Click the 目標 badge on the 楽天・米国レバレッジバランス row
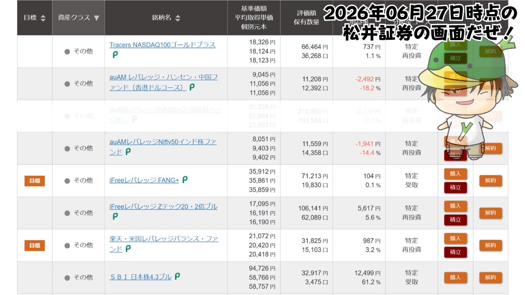 click(35, 245)
